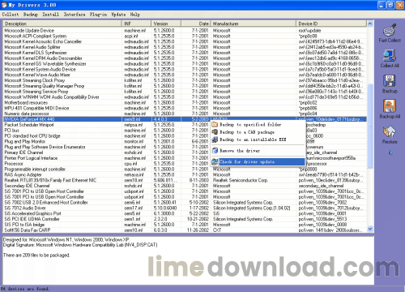Open the Plug-in menu
Viewport: 405px width, 292px height.
98,15
